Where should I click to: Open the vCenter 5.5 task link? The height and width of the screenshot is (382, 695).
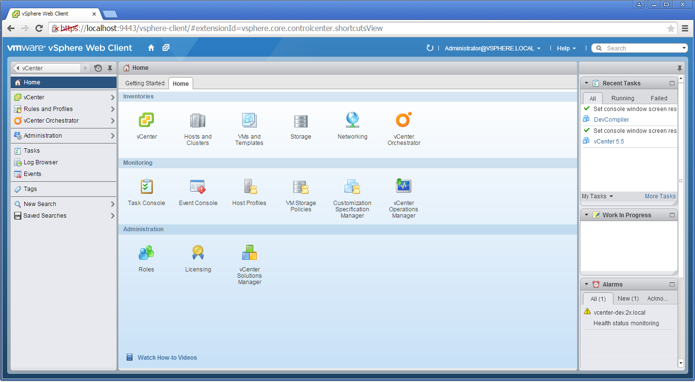[609, 142]
